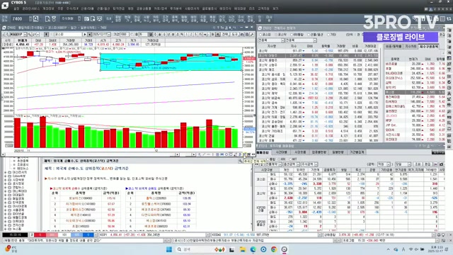Switch to the 비중/등락률 tab
This screenshot has width=453, height=255.
tap(394, 46)
